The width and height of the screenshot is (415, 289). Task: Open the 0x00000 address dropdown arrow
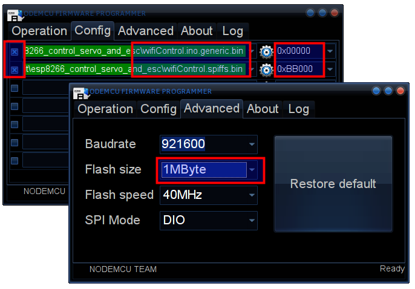coord(330,51)
